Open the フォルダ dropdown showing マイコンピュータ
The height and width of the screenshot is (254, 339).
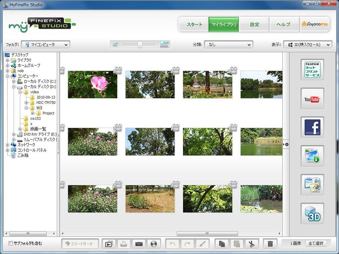[x=45, y=44]
